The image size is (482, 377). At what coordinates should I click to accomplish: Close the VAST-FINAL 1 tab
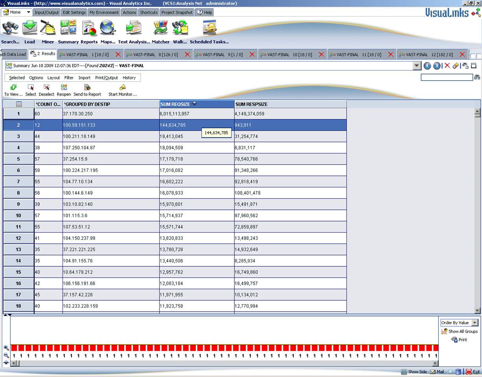tap(118, 55)
